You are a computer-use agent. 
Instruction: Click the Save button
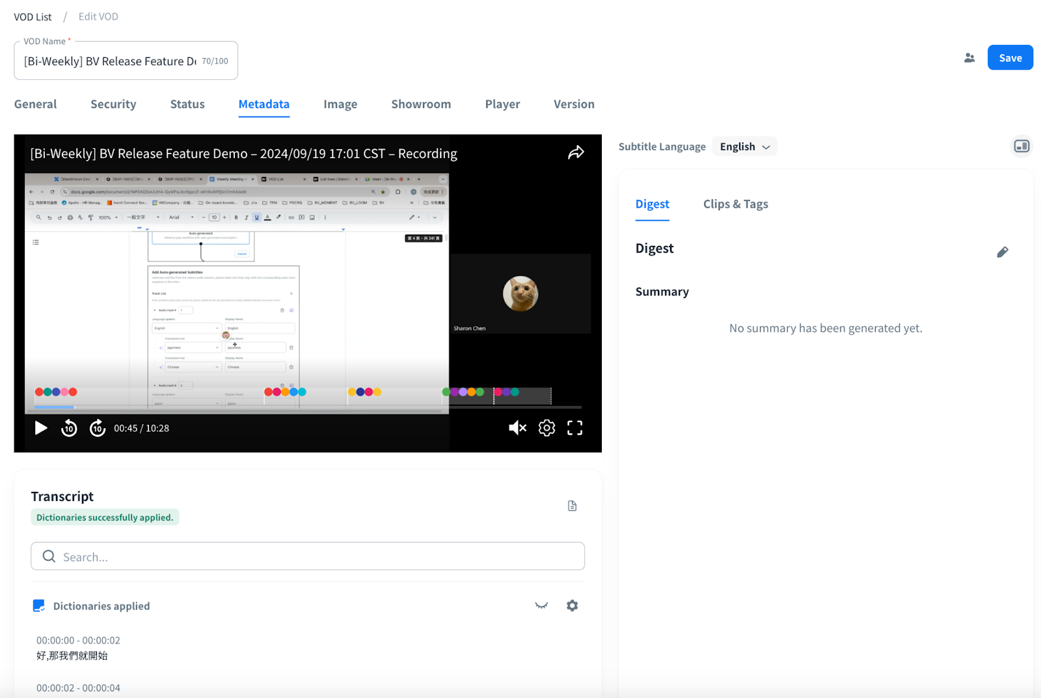[x=1010, y=58]
